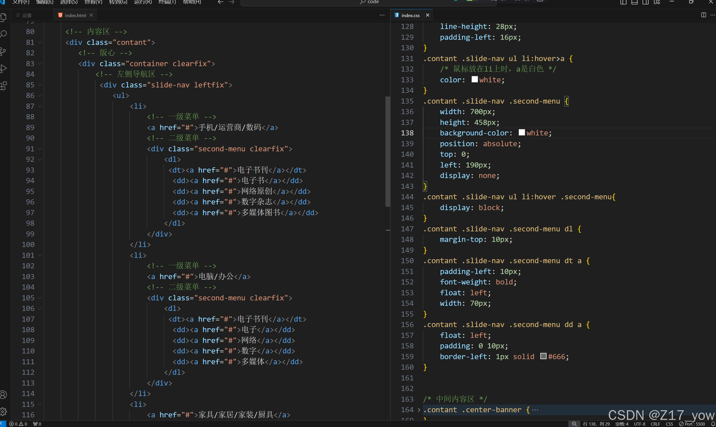Collapse the second-menu div at line 91

coord(40,149)
